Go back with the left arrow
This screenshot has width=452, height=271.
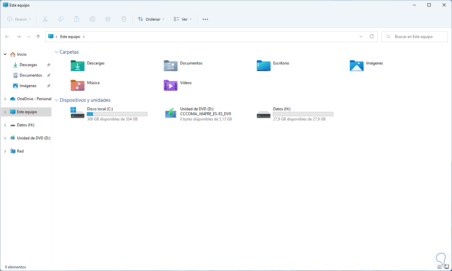click(x=7, y=37)
